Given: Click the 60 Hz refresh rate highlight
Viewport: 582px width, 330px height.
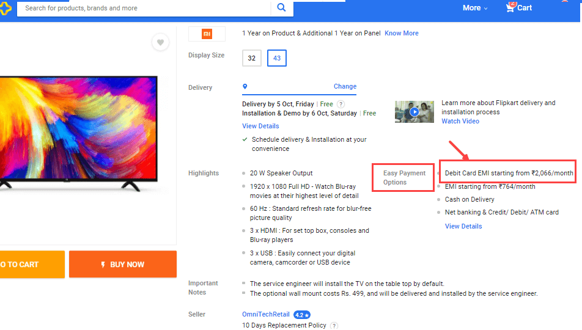Looking at the screenshot, I should (x=311, y=213).
